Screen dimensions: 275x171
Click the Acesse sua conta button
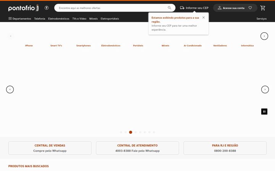click(x=231, y=8)
